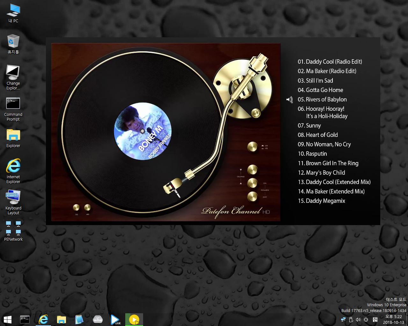Click track 11. Brown Girl In The Ring
The height and width of the screenshot is (326, 408).
[328, 163]
